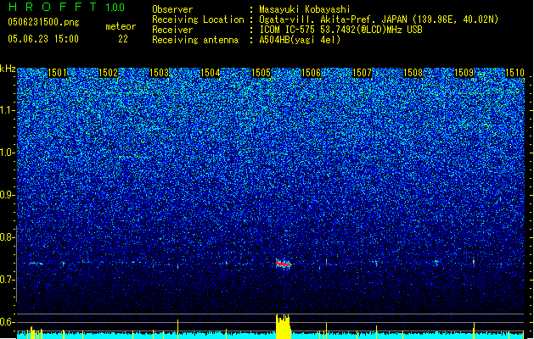This screenshot has width=534, height=339.
Task: Click the 1501 time marker
Action: pos(57,73)
